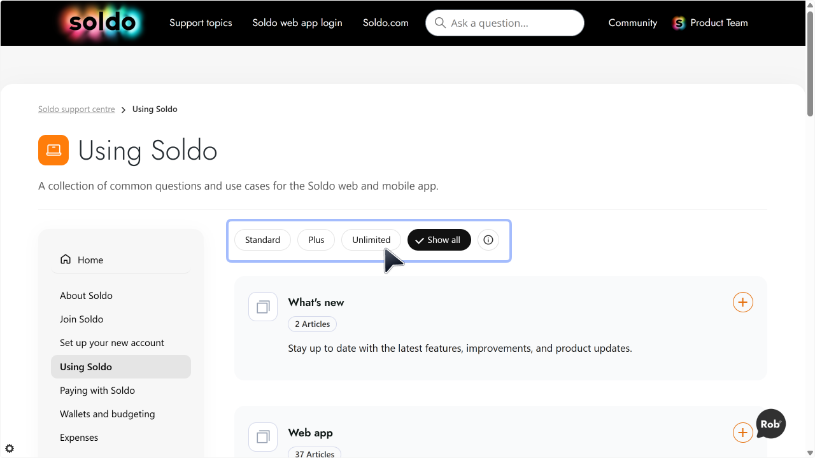Image resolution: width=815 pixels, height=458 pixels.
Task: Go to Soldo support centre breadcrumb
Action: coord(76,109)
